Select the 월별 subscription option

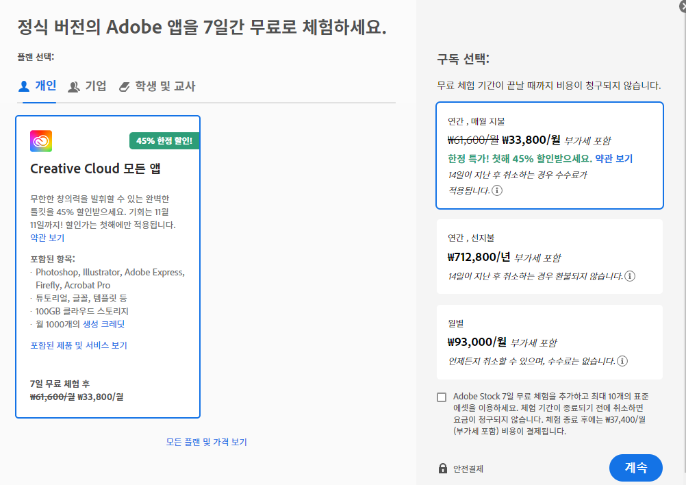pos(550,343)
